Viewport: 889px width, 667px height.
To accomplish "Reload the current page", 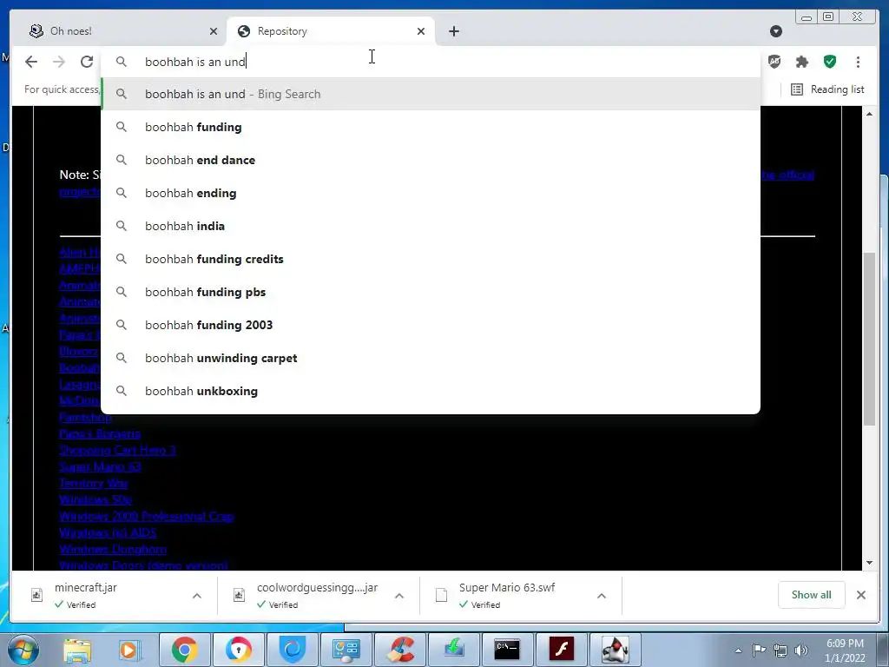I will 87,62.
